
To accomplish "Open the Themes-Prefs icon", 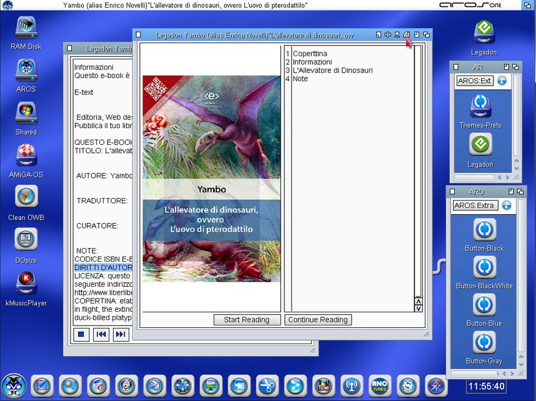I will 480,104.
